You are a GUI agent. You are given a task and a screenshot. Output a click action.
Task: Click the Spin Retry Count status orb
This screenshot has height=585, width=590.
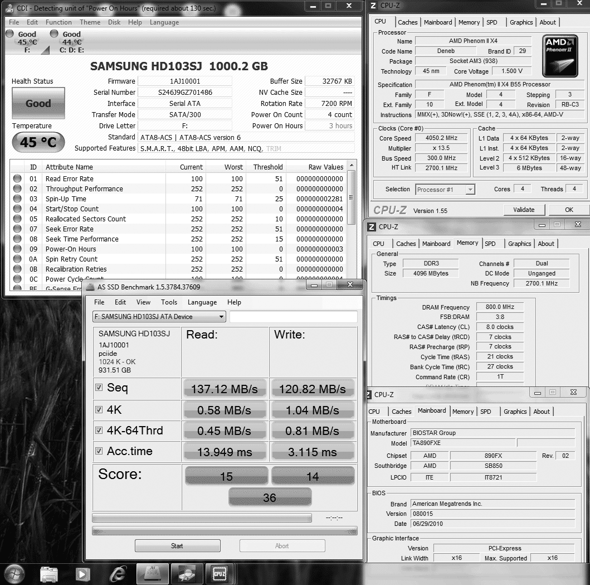[17, 259]
